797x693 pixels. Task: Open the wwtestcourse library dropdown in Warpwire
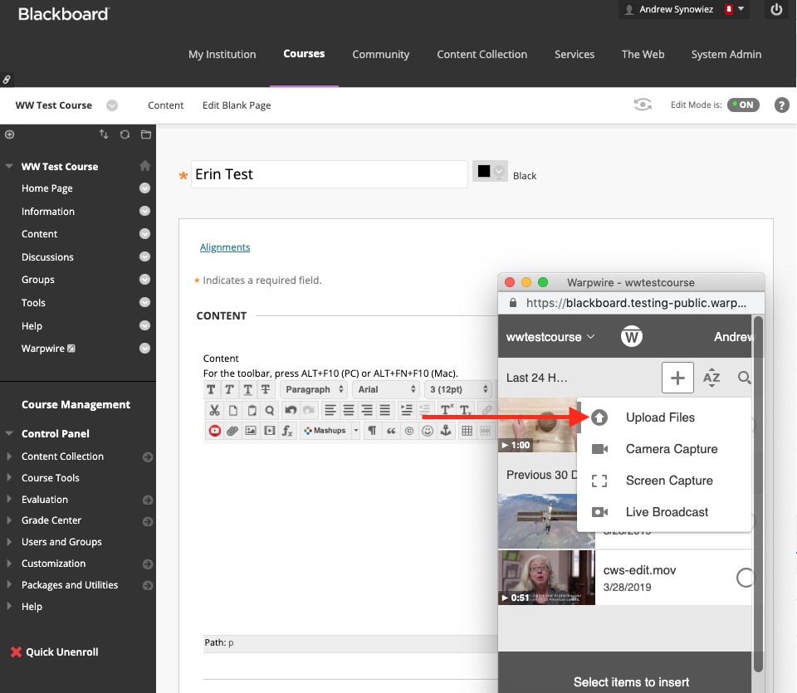click(550, 337)
